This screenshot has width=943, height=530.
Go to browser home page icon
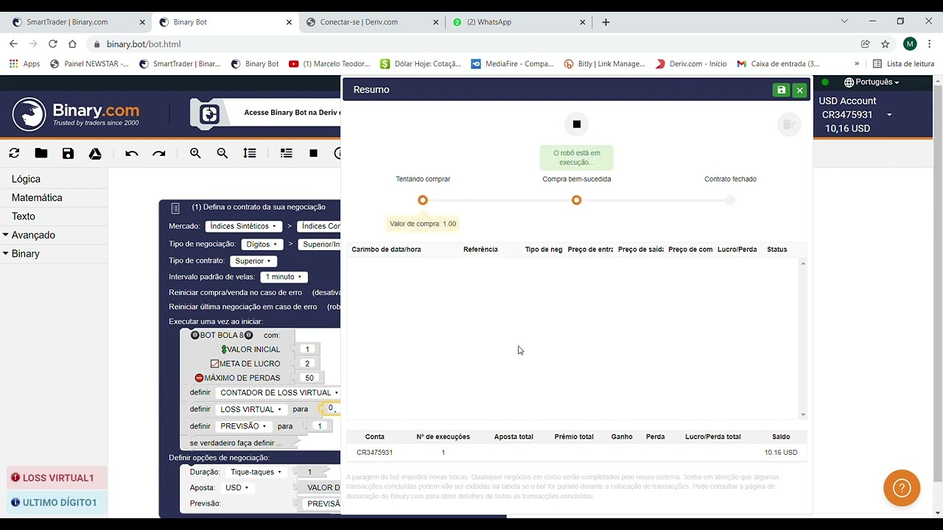coord(72,44)
